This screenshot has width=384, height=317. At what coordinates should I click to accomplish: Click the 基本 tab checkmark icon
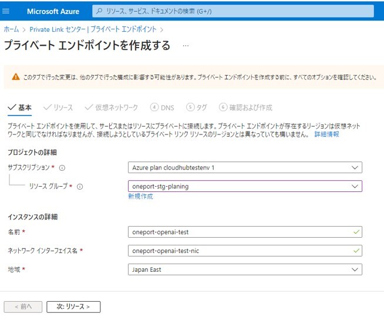coord(12,107)
